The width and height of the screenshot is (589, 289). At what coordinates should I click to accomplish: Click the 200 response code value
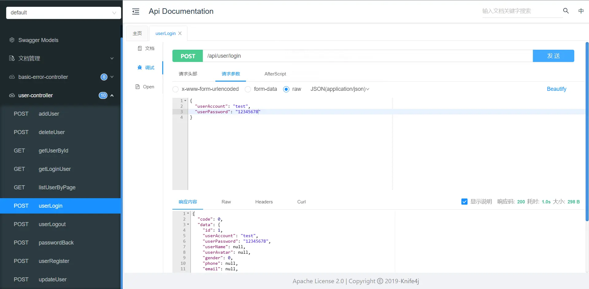point(521,202)
